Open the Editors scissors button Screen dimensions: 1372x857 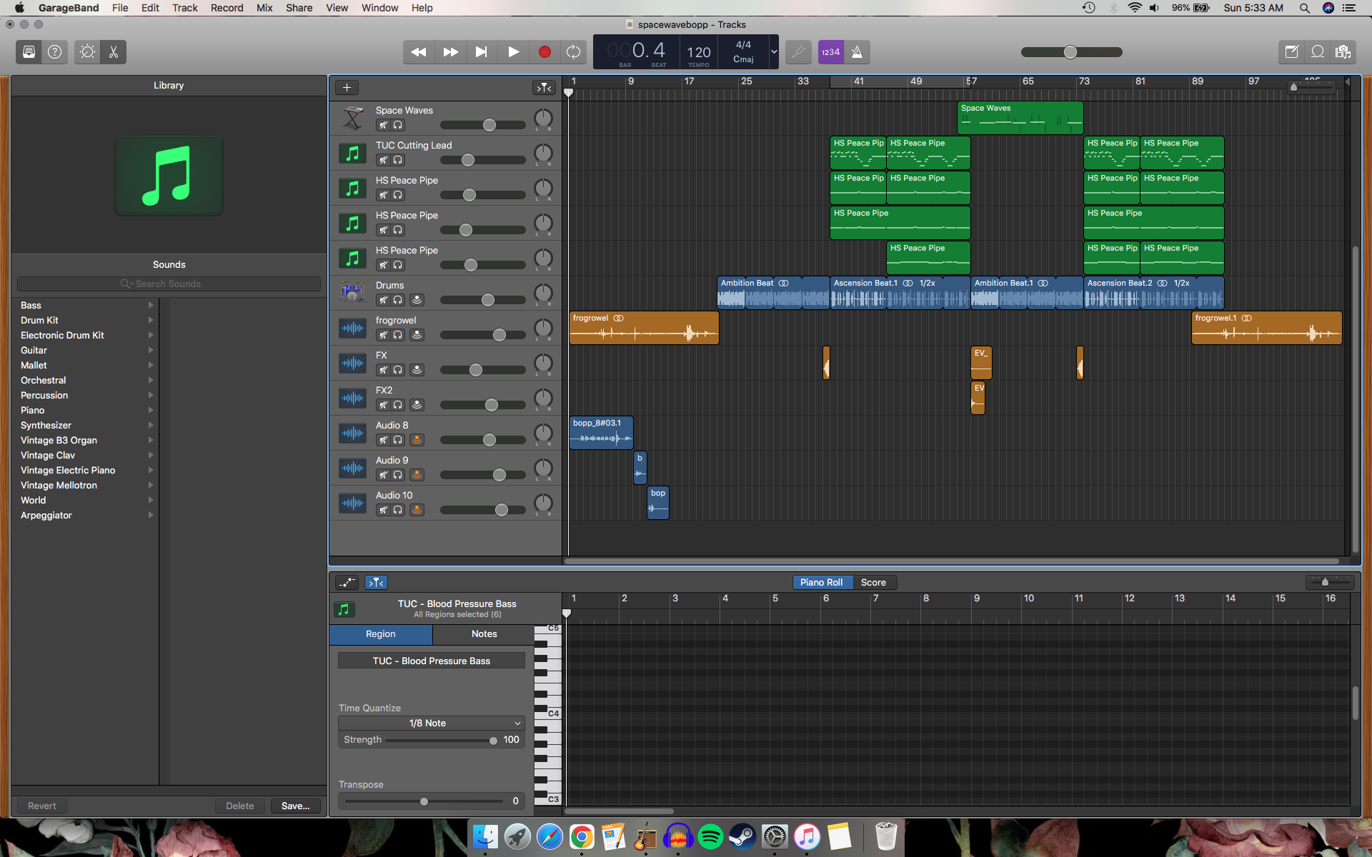point(114,52)
